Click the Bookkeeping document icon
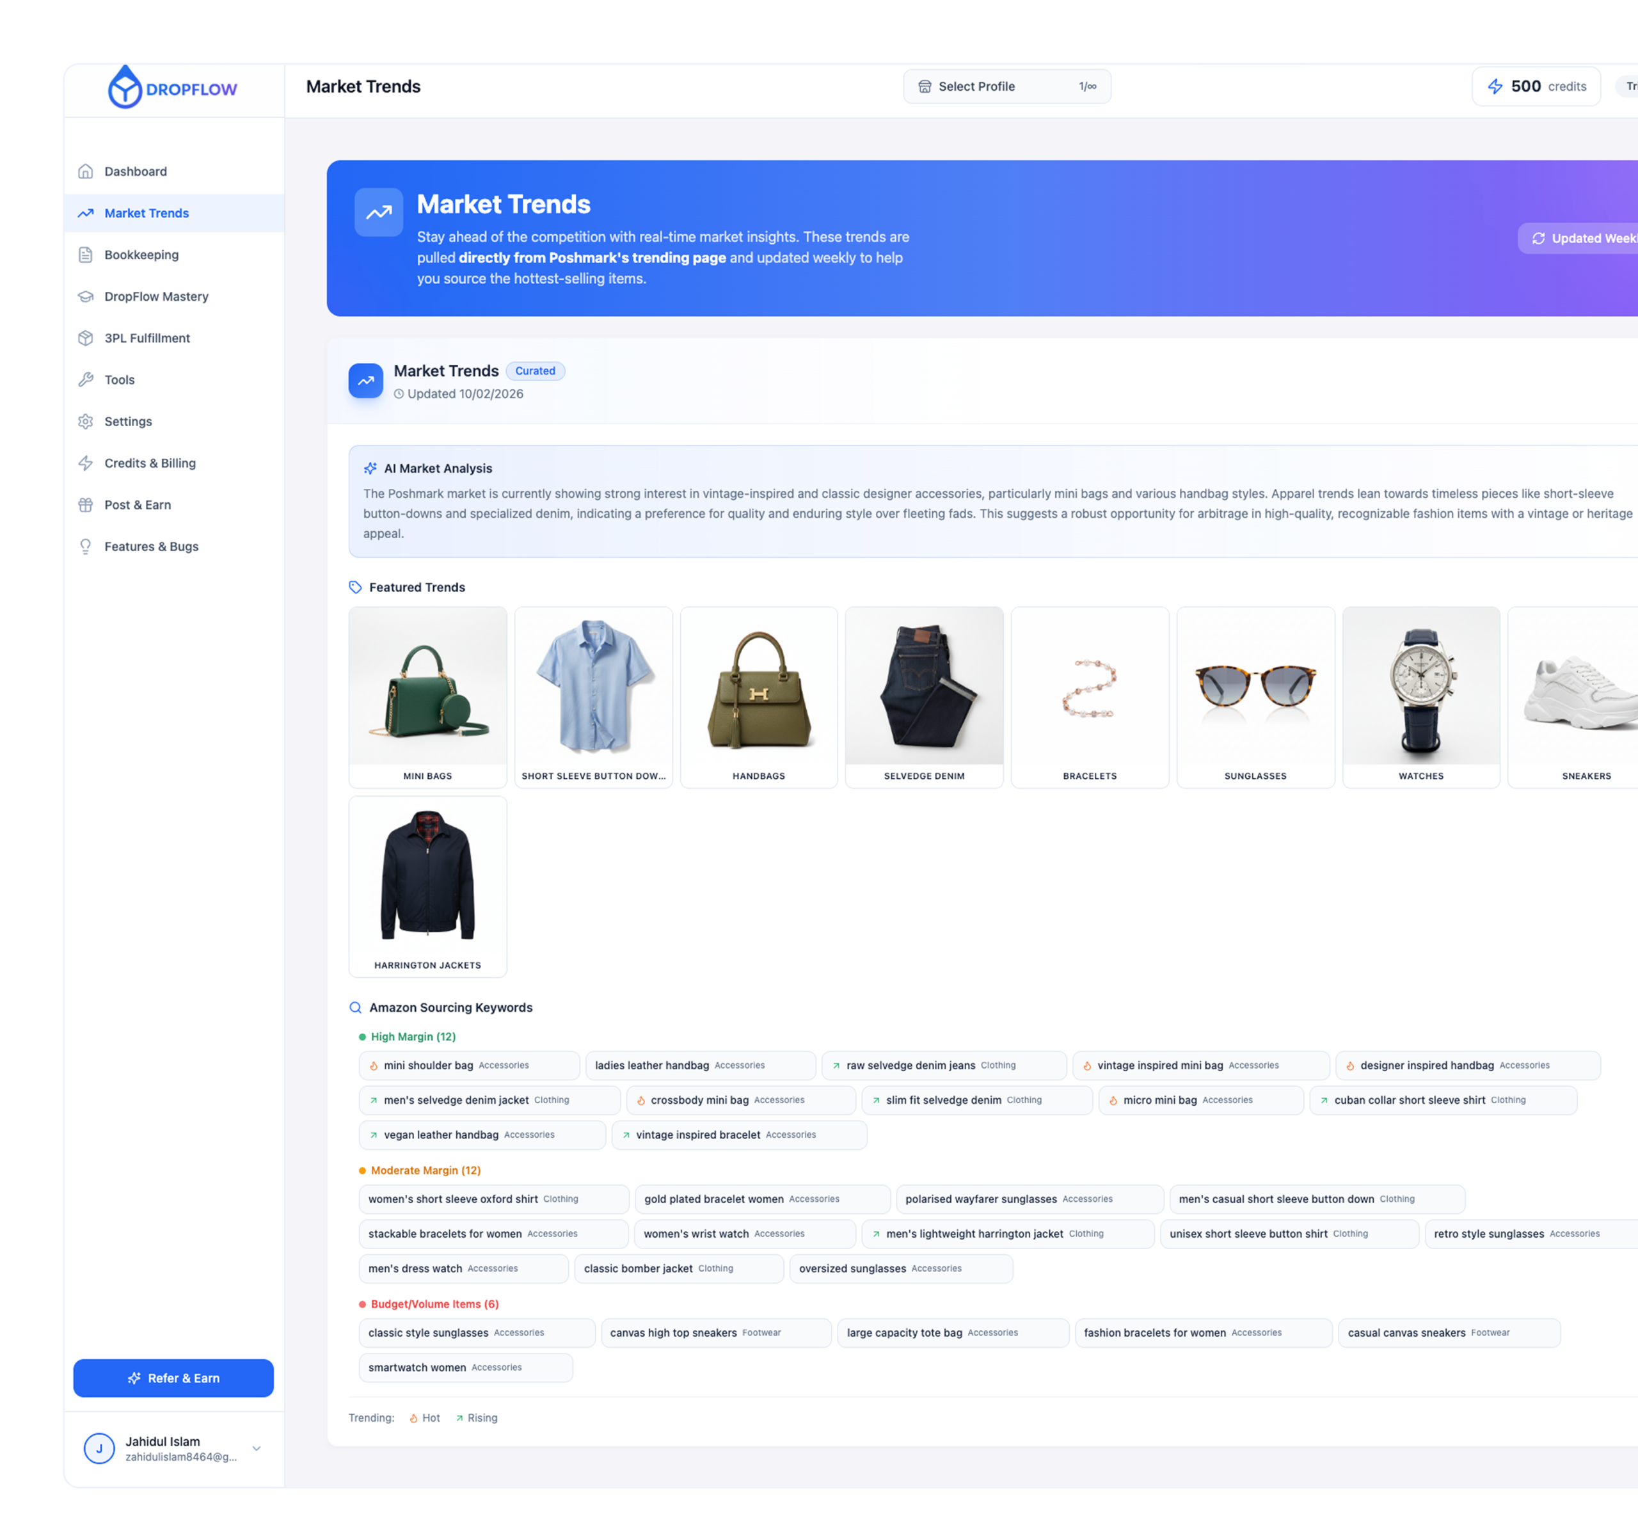This screenshot has height=1532, width=1638. 86,255
